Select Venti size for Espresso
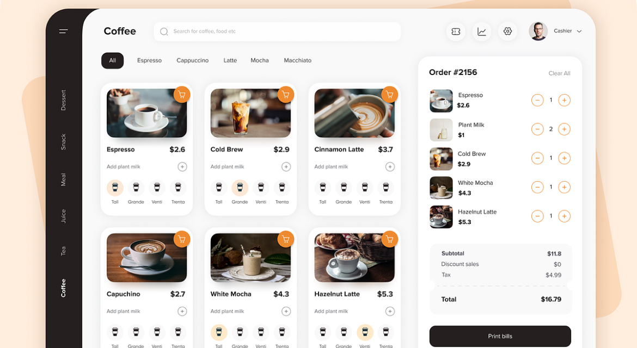637x348 pixels. [x=157, y=188]
